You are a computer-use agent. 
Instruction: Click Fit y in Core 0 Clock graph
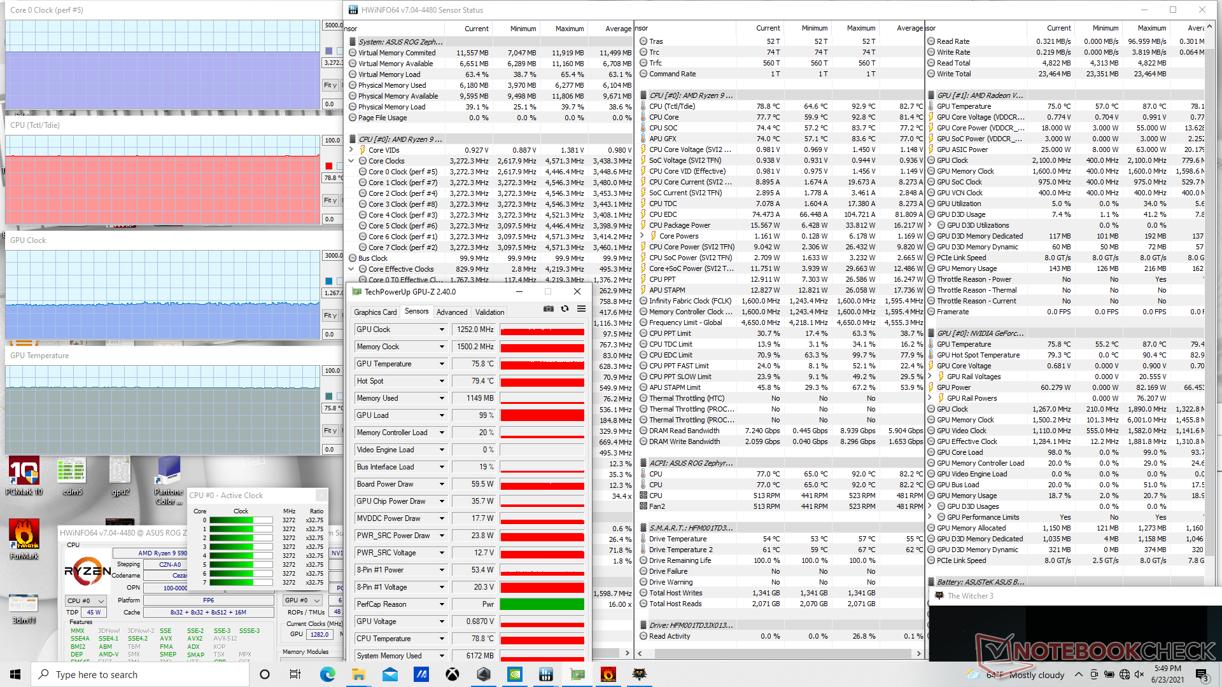coord(330,85)
